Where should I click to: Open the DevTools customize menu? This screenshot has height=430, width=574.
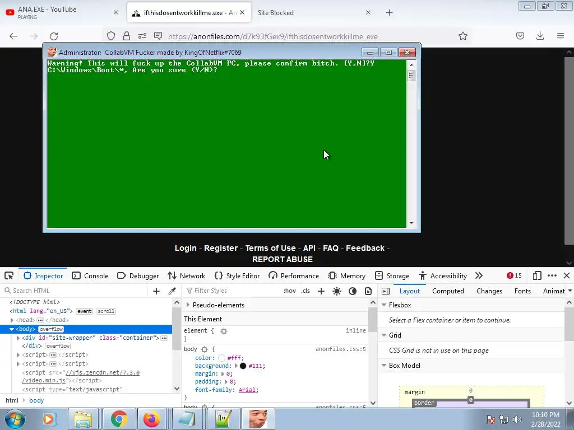click(552, 275)
